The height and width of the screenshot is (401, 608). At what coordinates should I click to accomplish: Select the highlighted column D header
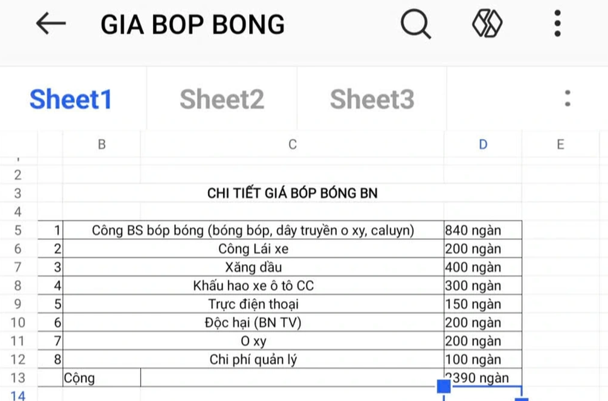483,145
